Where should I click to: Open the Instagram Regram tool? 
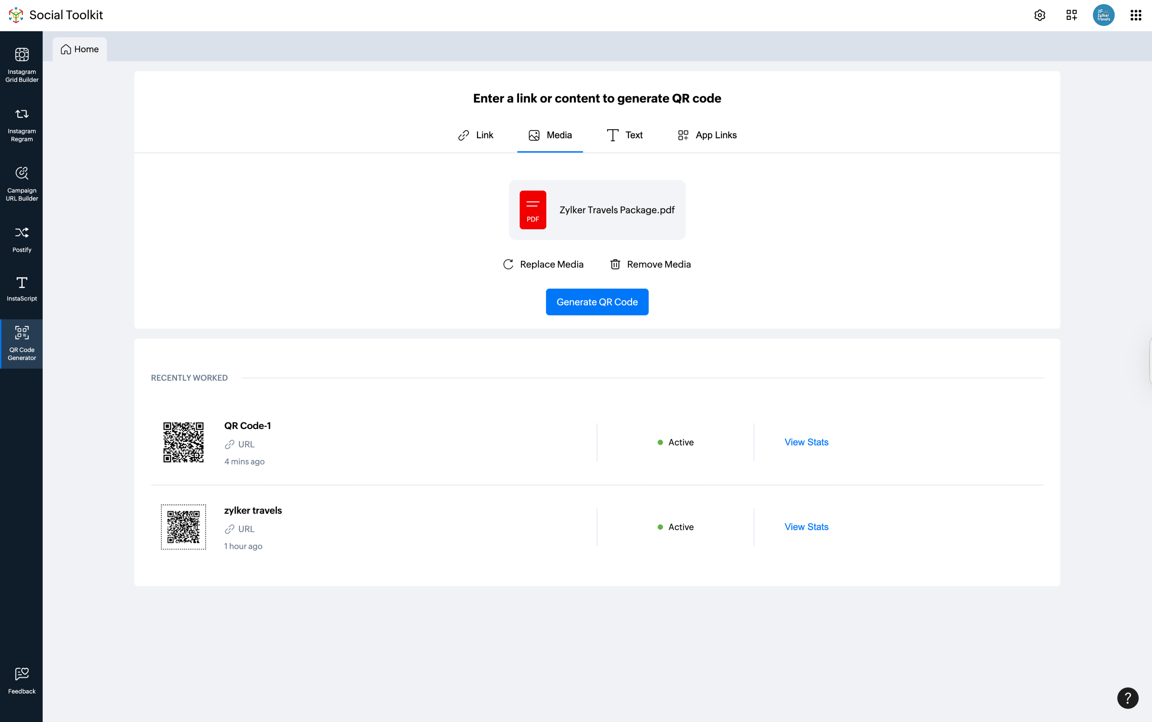coord(21,124)
